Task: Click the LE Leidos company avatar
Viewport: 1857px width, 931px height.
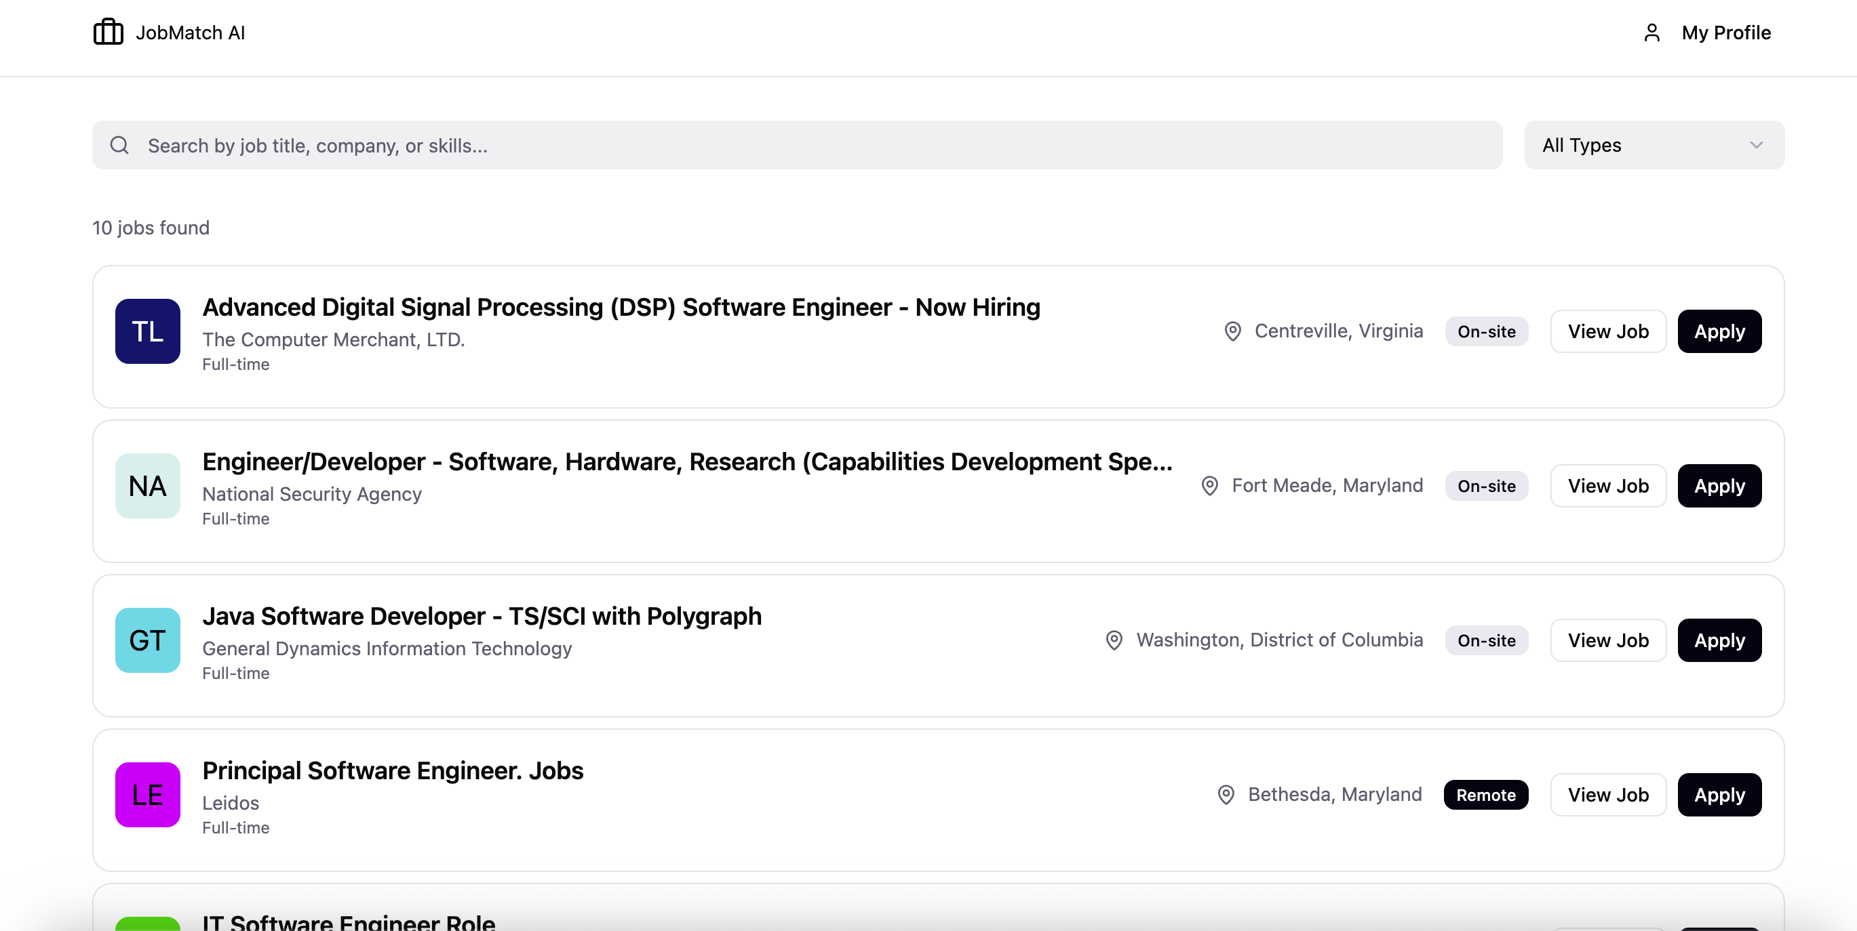Action: (148, 795)
